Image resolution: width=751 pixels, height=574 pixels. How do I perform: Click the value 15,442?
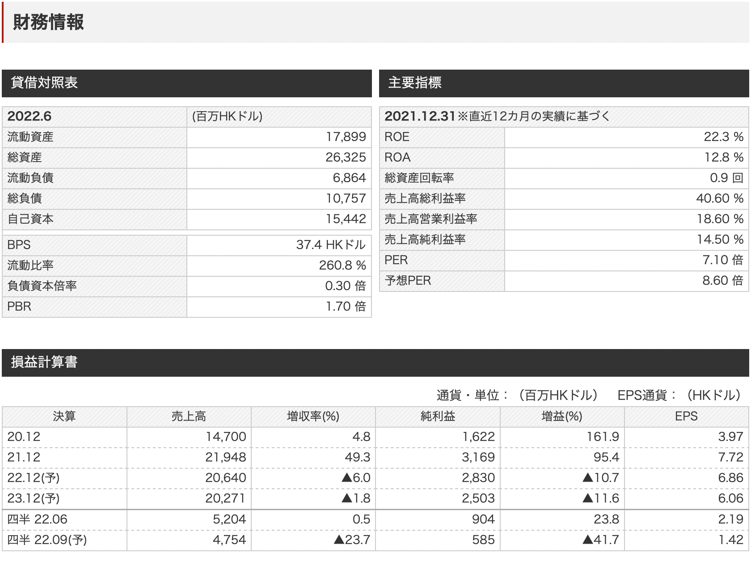pyautogui.click(x=346, y=219)
